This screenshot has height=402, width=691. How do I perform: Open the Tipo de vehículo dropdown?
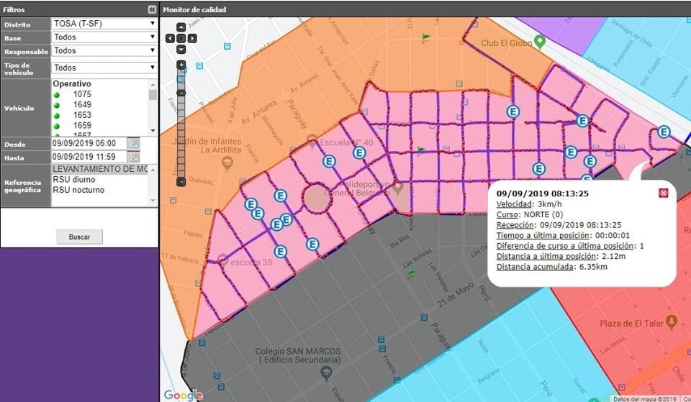point(104,68)
